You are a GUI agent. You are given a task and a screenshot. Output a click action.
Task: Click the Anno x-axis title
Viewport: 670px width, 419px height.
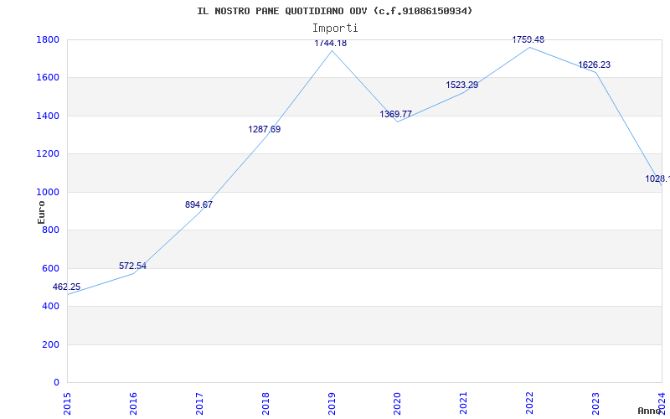649,411
